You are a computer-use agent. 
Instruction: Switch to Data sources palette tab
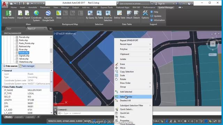(x=10, y=66)
